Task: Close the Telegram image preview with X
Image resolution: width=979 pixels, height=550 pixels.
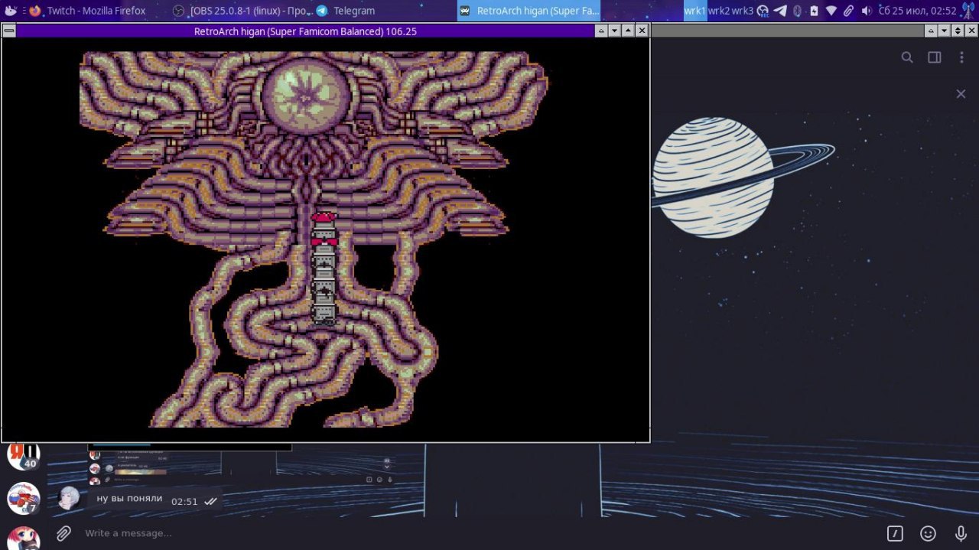Action: coord(961,93)
